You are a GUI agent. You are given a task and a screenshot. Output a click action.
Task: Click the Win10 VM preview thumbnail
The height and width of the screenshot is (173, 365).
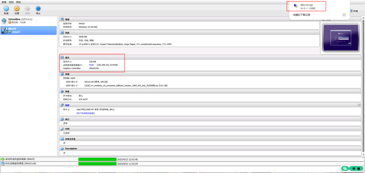pos(341,38)
